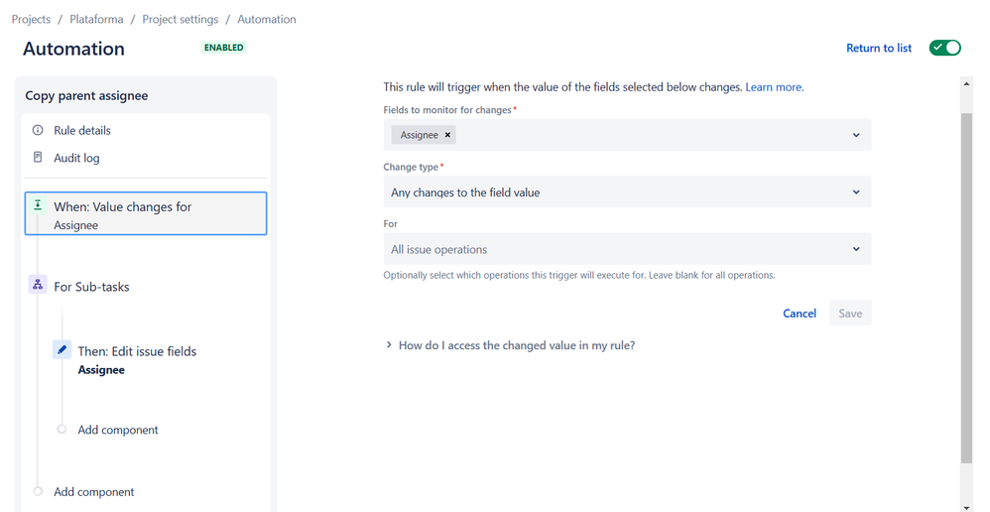Click the Return to list link
Viewport: 990px width, 512px height.
879,48
